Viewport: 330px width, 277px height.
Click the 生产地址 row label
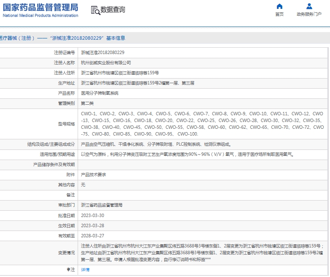[66, 83]
